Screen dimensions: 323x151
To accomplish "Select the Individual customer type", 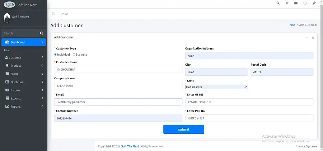I will (56, 55).
